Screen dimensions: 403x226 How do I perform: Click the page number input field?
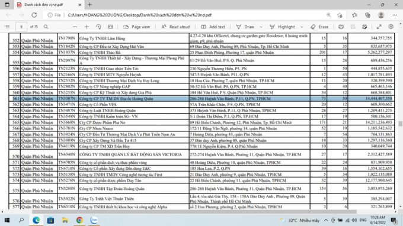click(21, 27)
